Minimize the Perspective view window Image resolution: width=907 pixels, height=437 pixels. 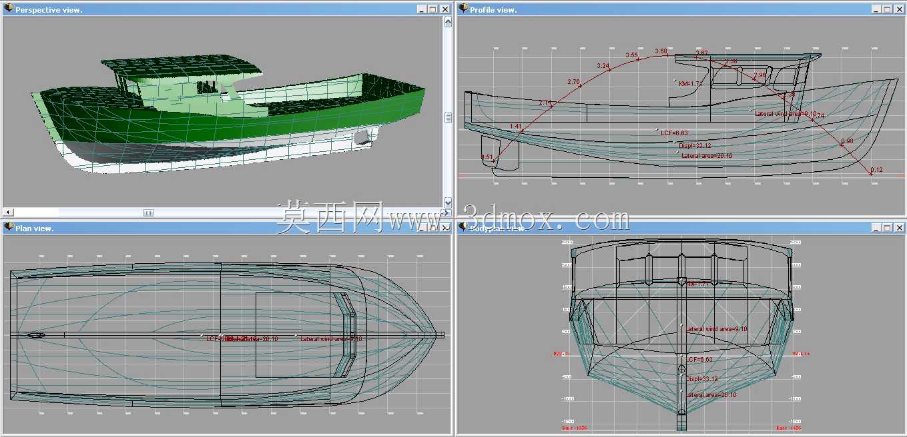(x=422, y=9)
